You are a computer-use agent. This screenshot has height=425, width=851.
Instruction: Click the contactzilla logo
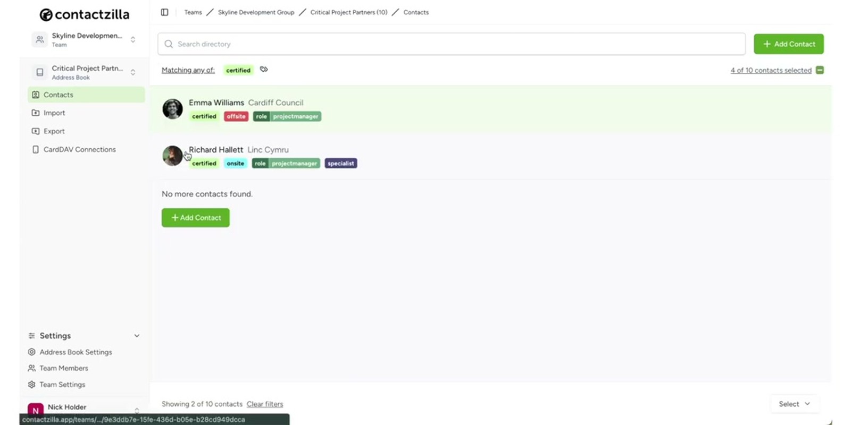85,14
